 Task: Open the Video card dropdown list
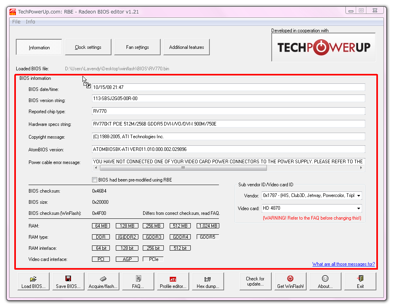pyautogui.click(x=358, y=209)
